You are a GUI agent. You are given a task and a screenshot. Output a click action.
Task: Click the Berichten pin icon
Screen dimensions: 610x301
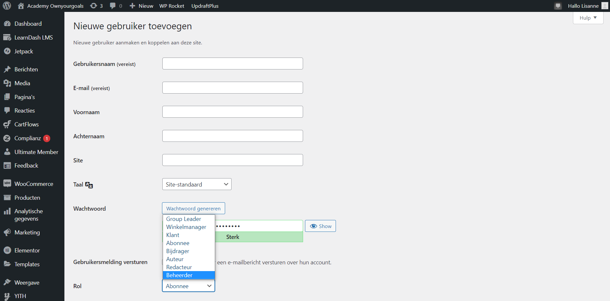7,69
